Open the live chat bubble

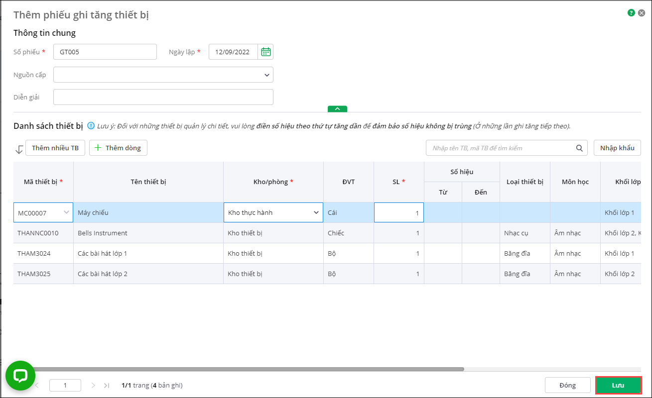tap(20, 376)
